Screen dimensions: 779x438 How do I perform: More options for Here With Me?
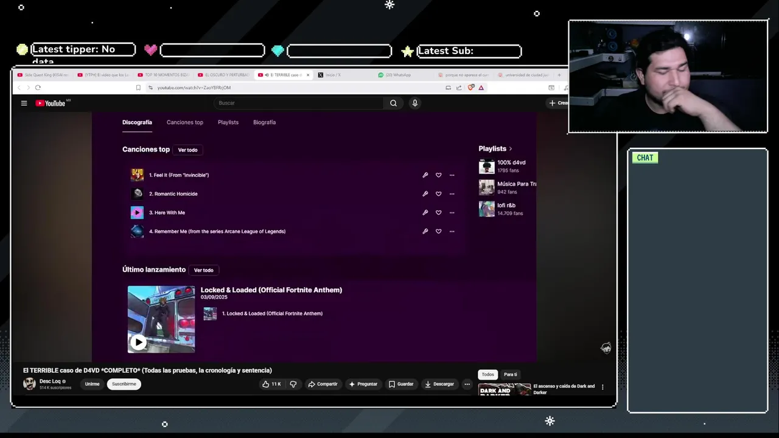(452, 213)
